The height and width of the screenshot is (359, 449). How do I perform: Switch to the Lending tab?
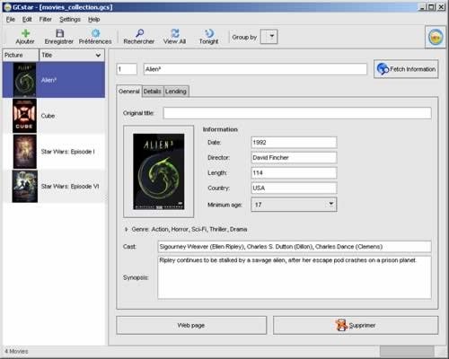tap(176, 92)
